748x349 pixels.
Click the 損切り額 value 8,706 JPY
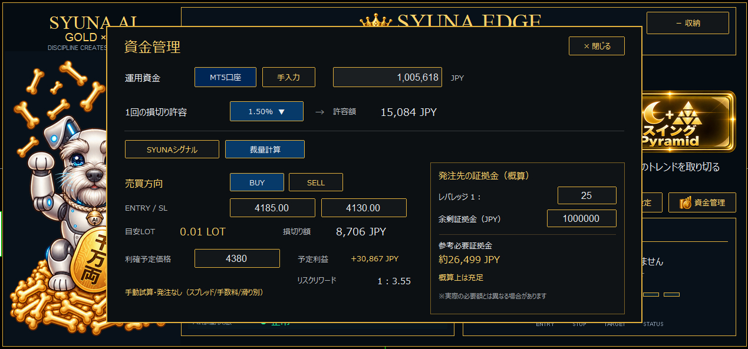pyautogui.click(x=361, y=232)
